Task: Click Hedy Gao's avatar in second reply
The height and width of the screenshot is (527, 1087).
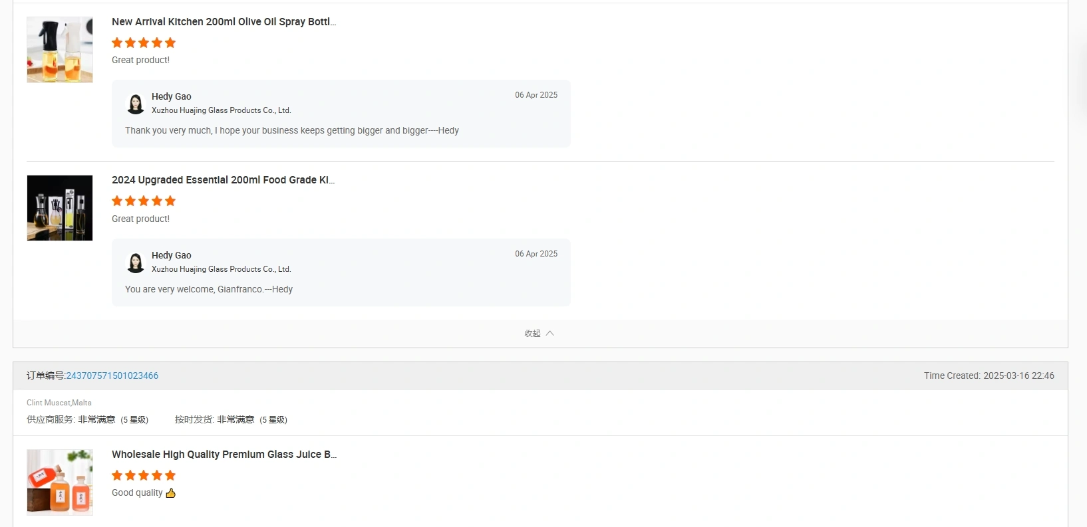Action: [135, 263]
